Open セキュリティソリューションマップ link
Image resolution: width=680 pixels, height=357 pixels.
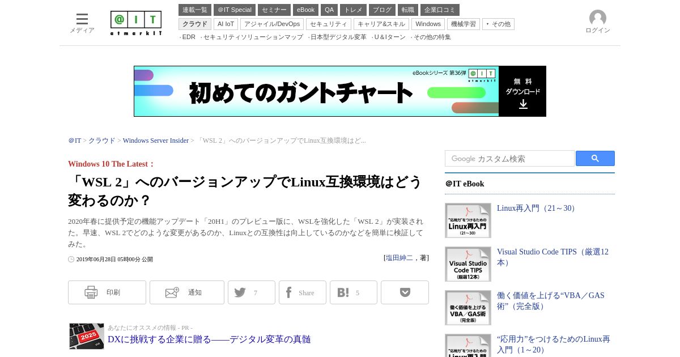[x=252, y=37]
